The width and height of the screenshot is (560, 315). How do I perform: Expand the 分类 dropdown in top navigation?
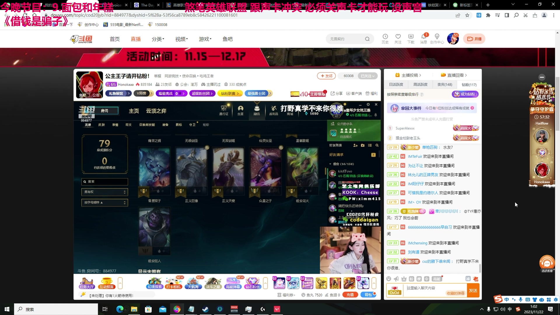tap(158, 39)
